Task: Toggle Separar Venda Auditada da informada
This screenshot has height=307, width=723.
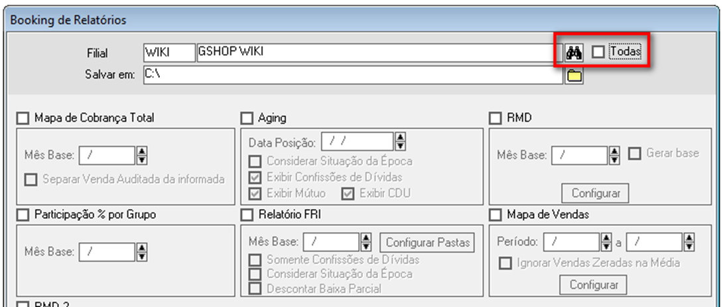Action: pos(31,179)
